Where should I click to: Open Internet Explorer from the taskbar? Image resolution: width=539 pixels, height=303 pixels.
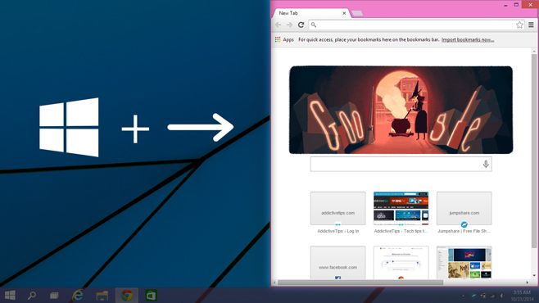click(78, 295)
